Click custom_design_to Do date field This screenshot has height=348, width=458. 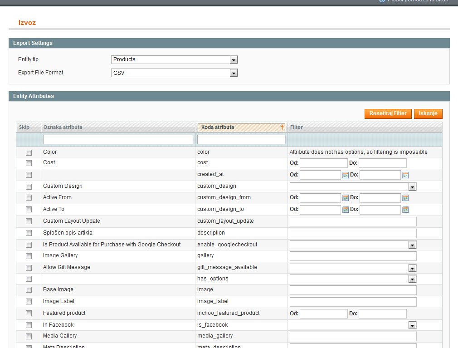(380, 210)
